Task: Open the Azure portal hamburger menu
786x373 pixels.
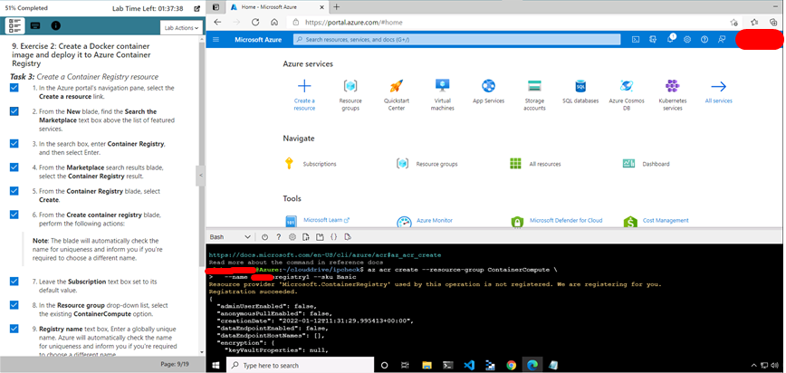Action: [216, 39]
